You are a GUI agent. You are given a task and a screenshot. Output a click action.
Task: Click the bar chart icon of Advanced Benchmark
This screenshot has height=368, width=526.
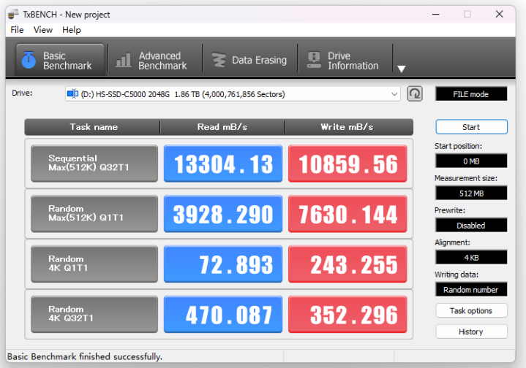(x=124, y=61)
